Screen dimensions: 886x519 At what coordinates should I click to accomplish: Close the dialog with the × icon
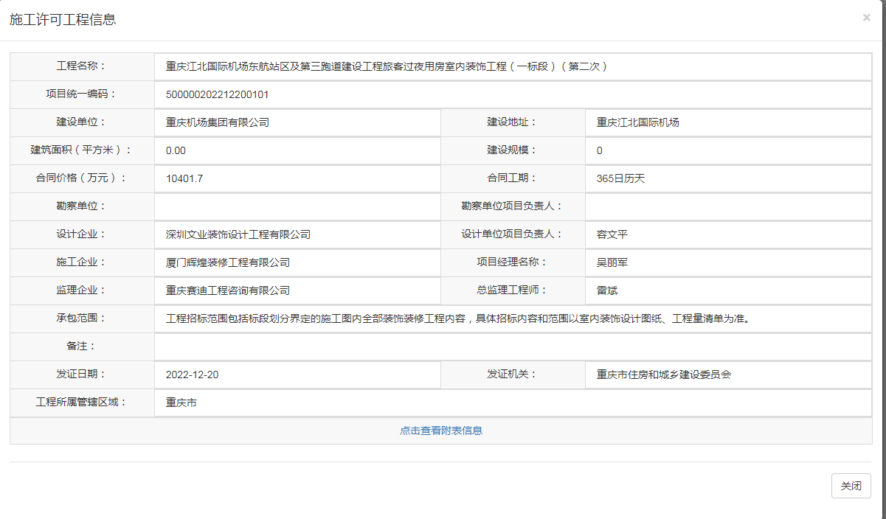(866, 18)
